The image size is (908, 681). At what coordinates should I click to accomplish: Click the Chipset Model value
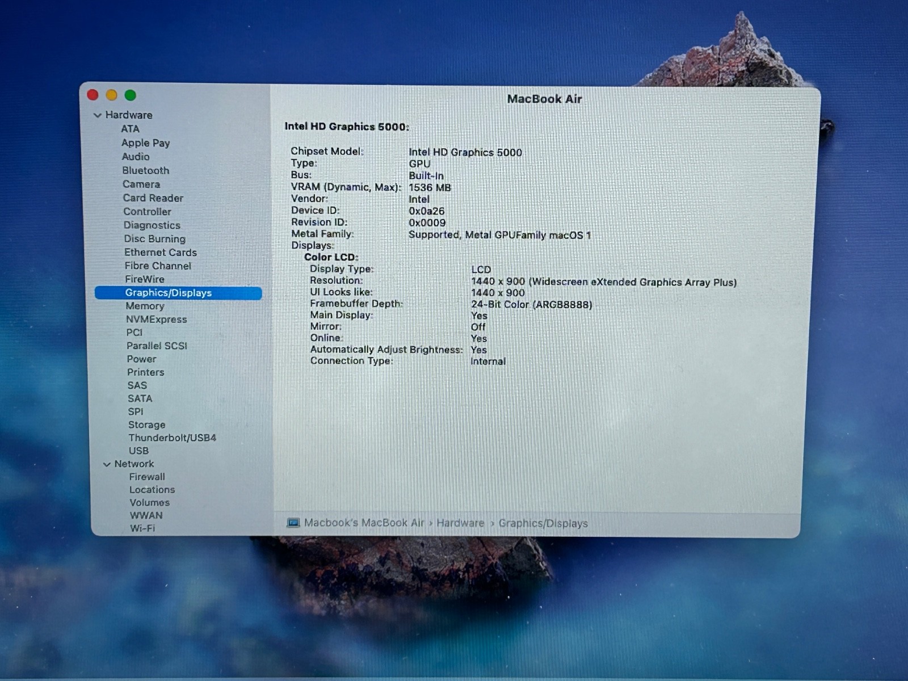pos(465,152)
